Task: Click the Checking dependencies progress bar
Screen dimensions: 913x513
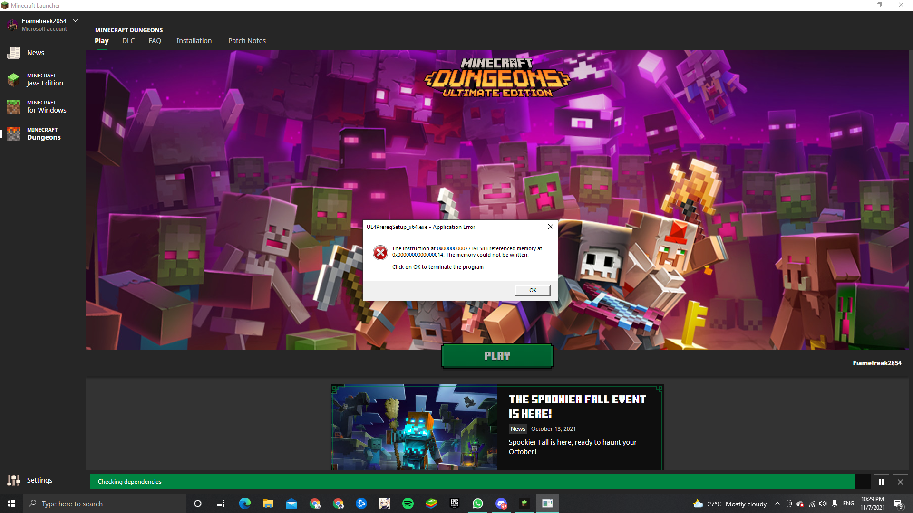Action: click(472, 482)
